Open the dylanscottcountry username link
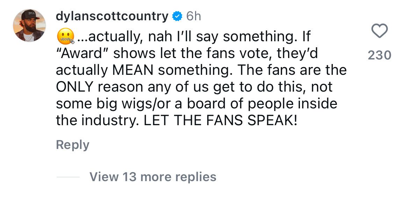The width and height of the screenshot is (409, 200). pos(112,16)
